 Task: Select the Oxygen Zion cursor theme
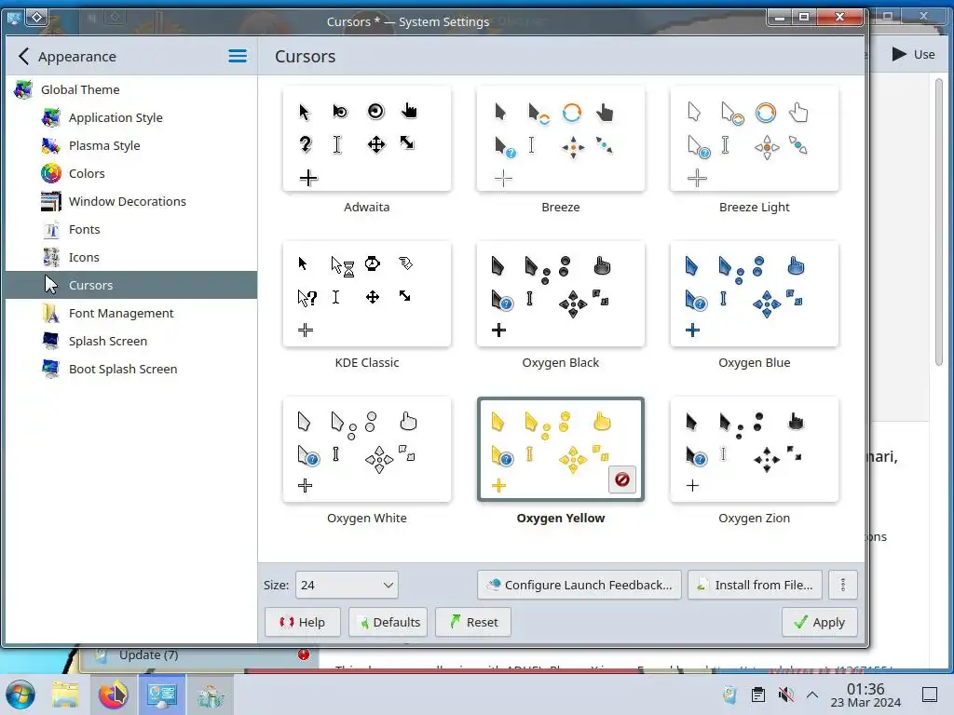point(755,450)
